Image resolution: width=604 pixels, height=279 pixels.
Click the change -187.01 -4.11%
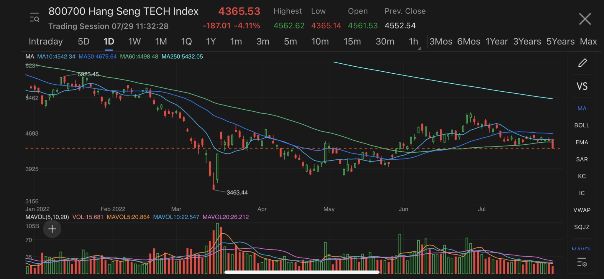pos(232,26)
